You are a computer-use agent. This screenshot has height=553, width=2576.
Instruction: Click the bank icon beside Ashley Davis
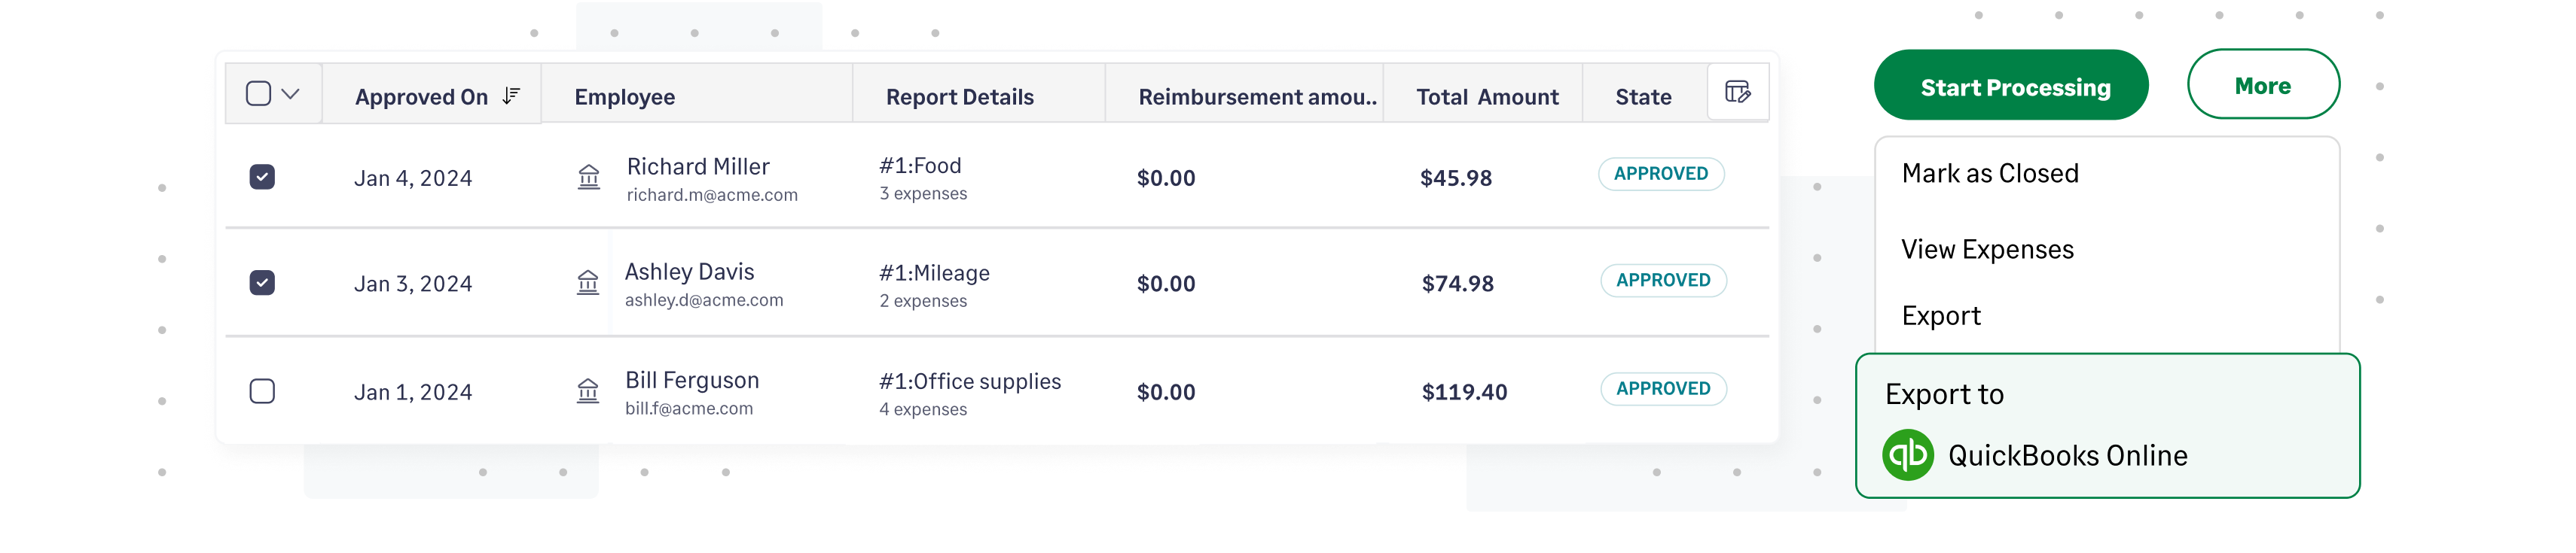tap(589, 284)
